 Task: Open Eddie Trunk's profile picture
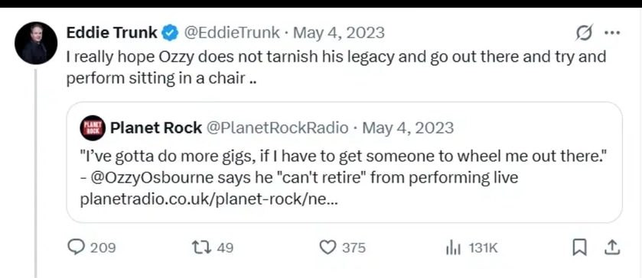click(36, 43)
